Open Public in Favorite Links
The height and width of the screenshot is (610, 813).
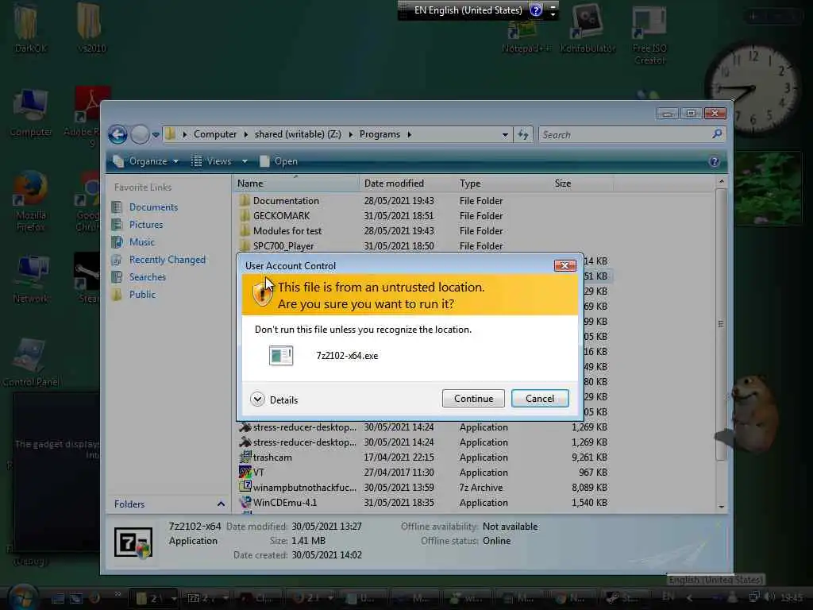coord(142,294)
